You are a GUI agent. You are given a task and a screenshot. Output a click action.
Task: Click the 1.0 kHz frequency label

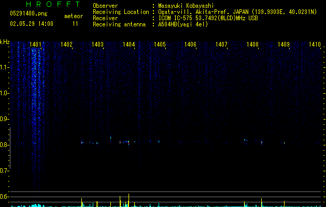pyautogui.click(x=5, y=93)
